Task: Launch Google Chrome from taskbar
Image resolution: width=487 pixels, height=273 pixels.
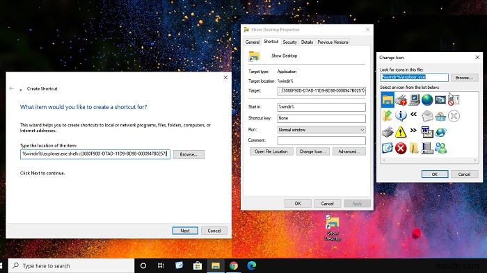Action: pos(234,266)
